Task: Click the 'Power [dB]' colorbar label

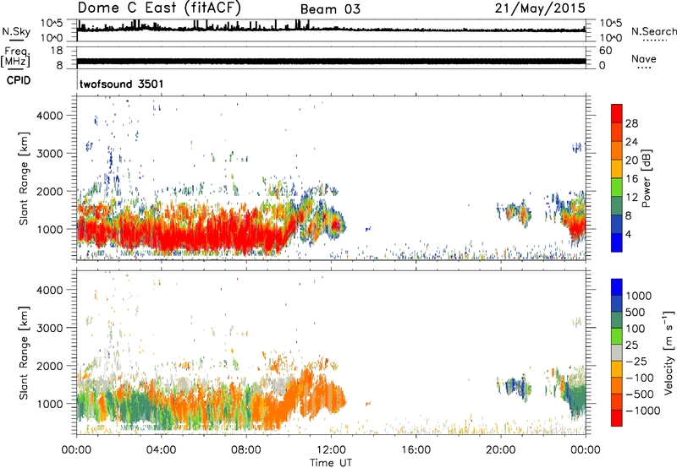Action: [646, 178]
